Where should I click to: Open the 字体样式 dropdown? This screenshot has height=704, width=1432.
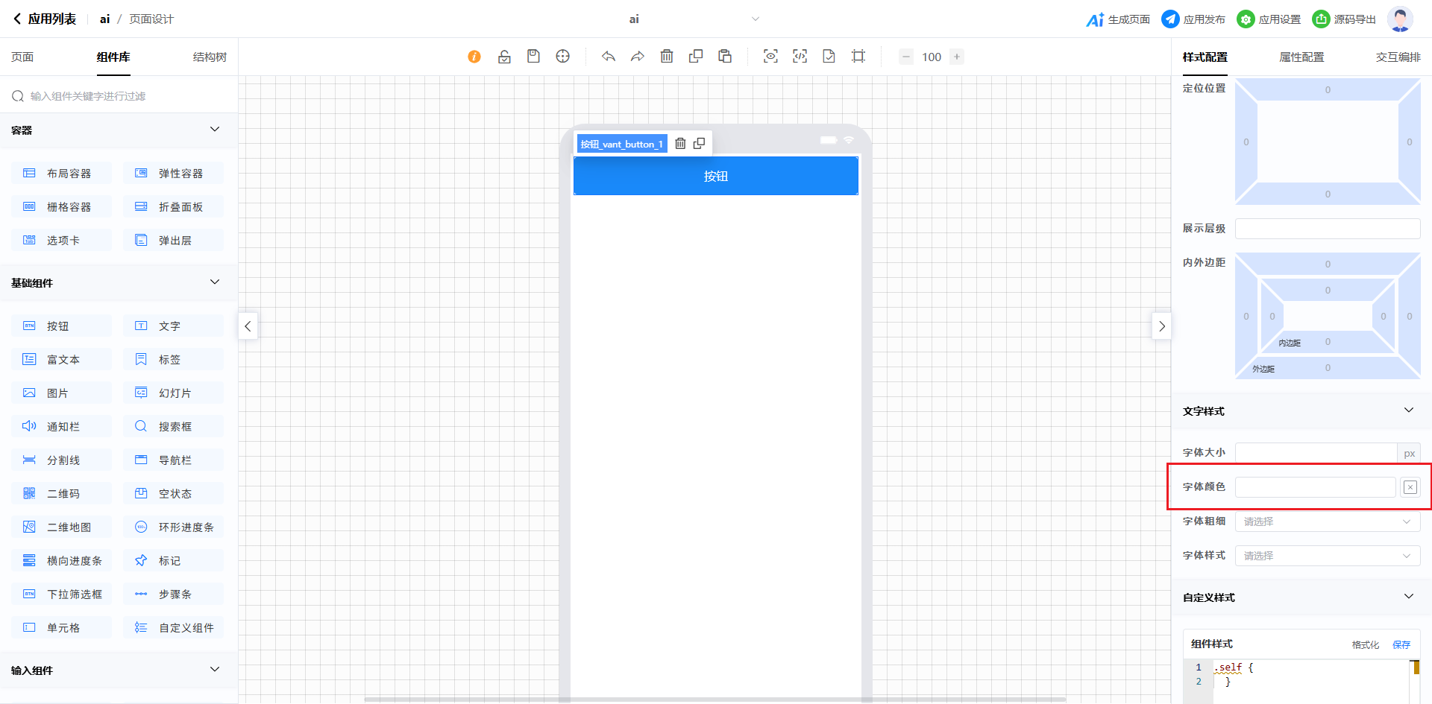(x=1327, y=556)
